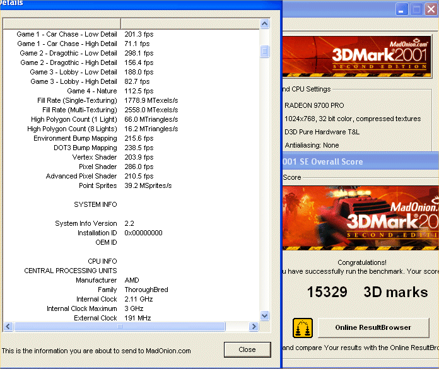Click the horizontal scrollbar left arrow
The height and width of the screenshot is (369, 439).
(x=8, y=327)
